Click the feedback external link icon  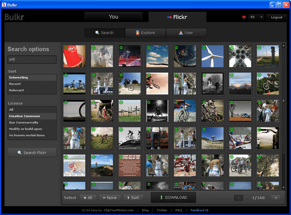pos(207,210)
